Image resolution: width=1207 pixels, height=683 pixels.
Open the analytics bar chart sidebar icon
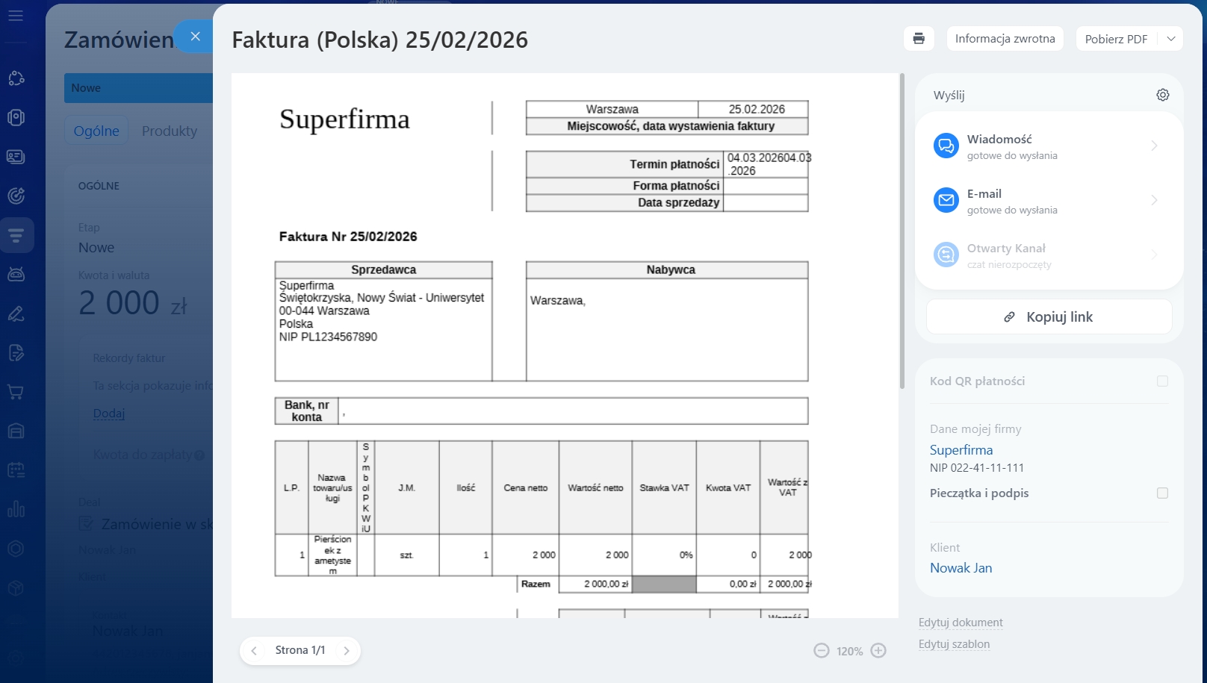pos(16,509)
